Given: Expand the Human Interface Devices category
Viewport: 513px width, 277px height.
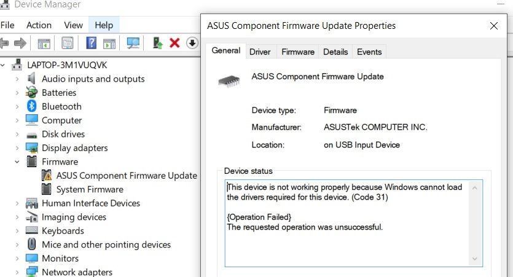Looking at the screenshot, I should click(x=17, y=203).
